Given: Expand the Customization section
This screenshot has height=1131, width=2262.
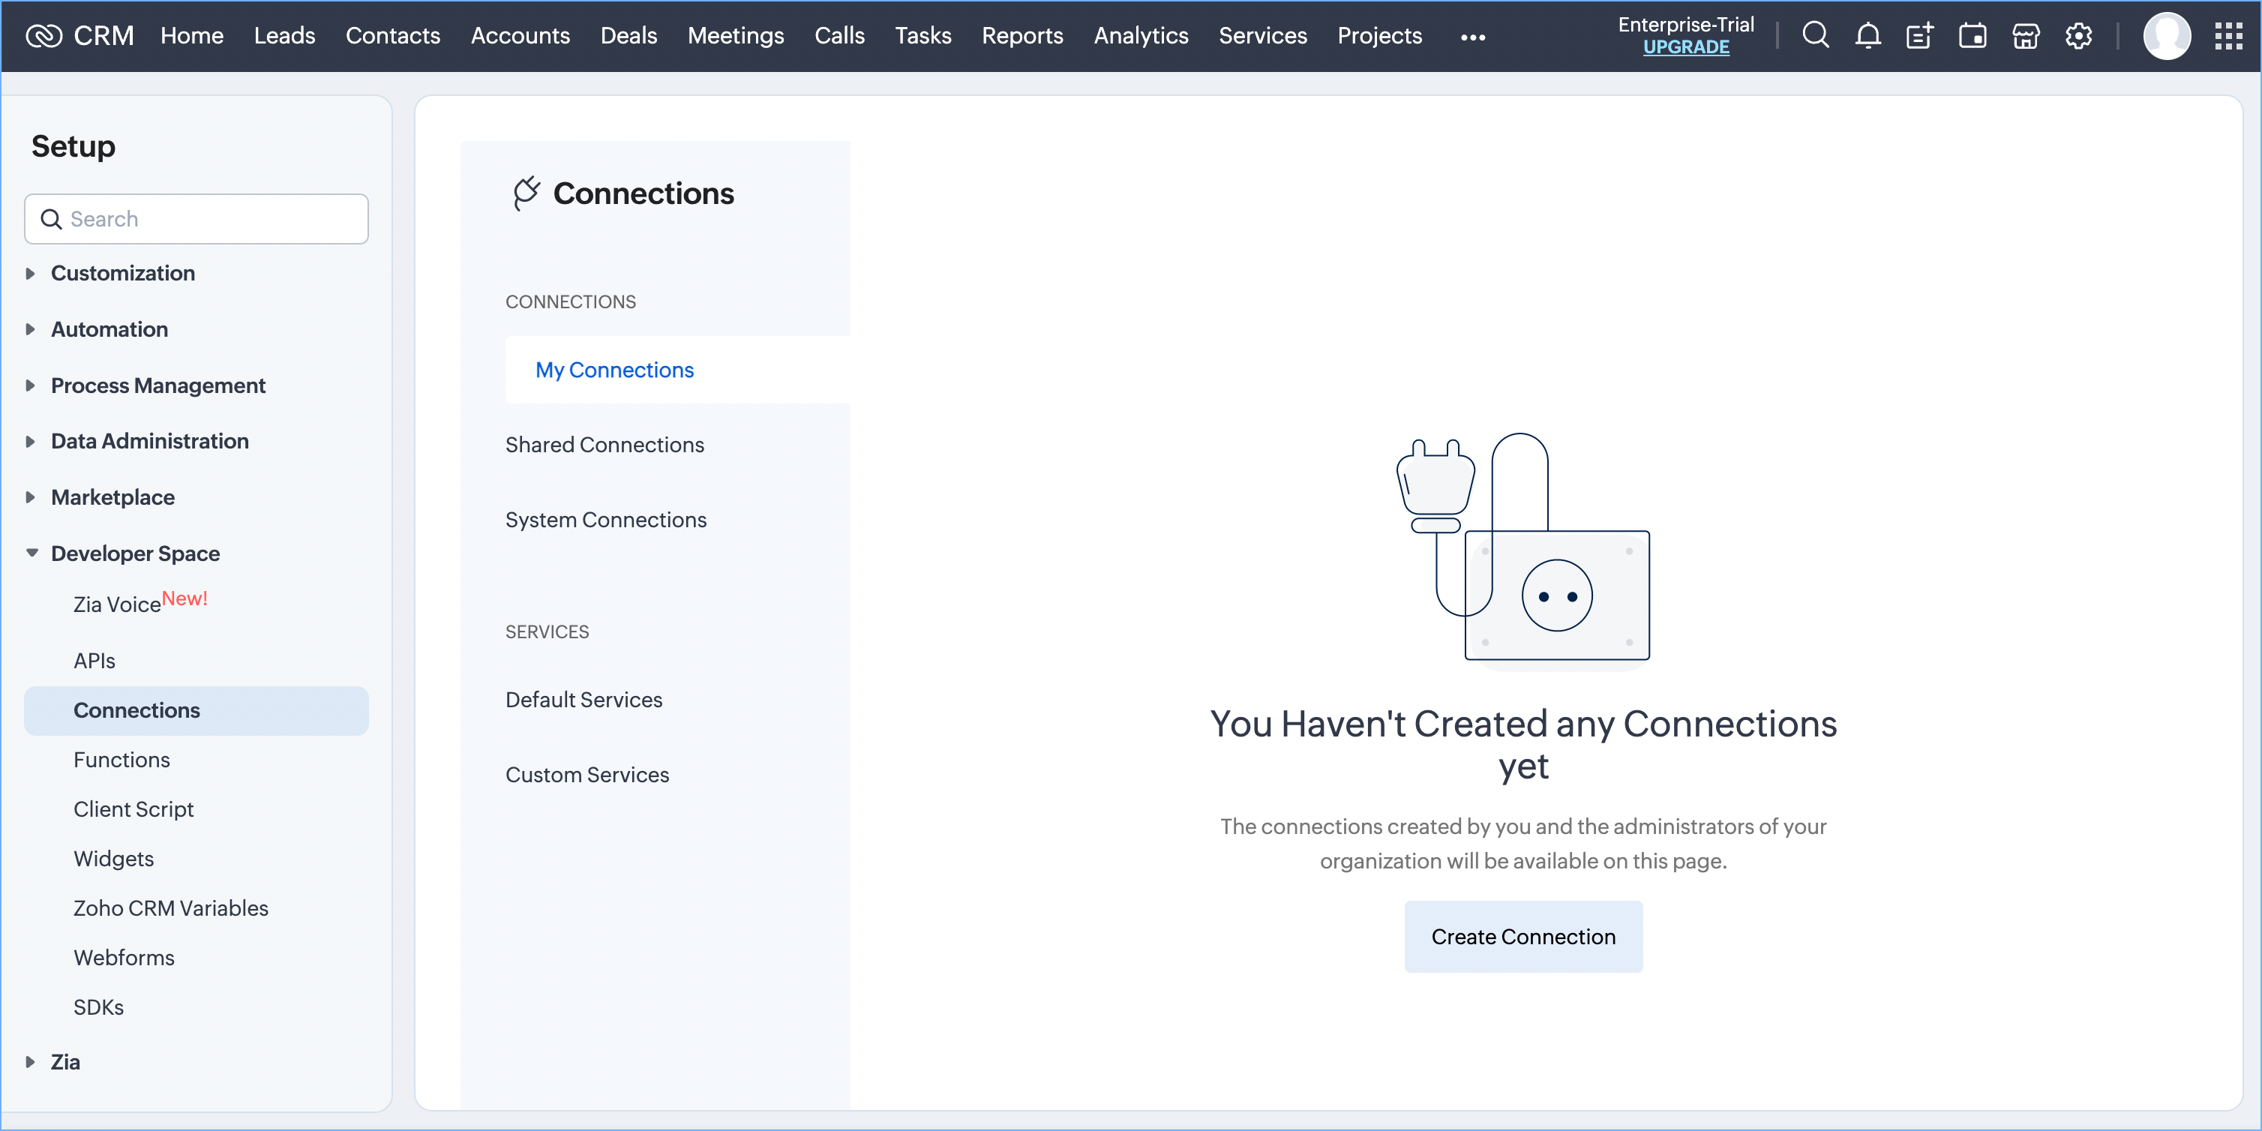Looking at the screenshot, I should coord(123,273).
